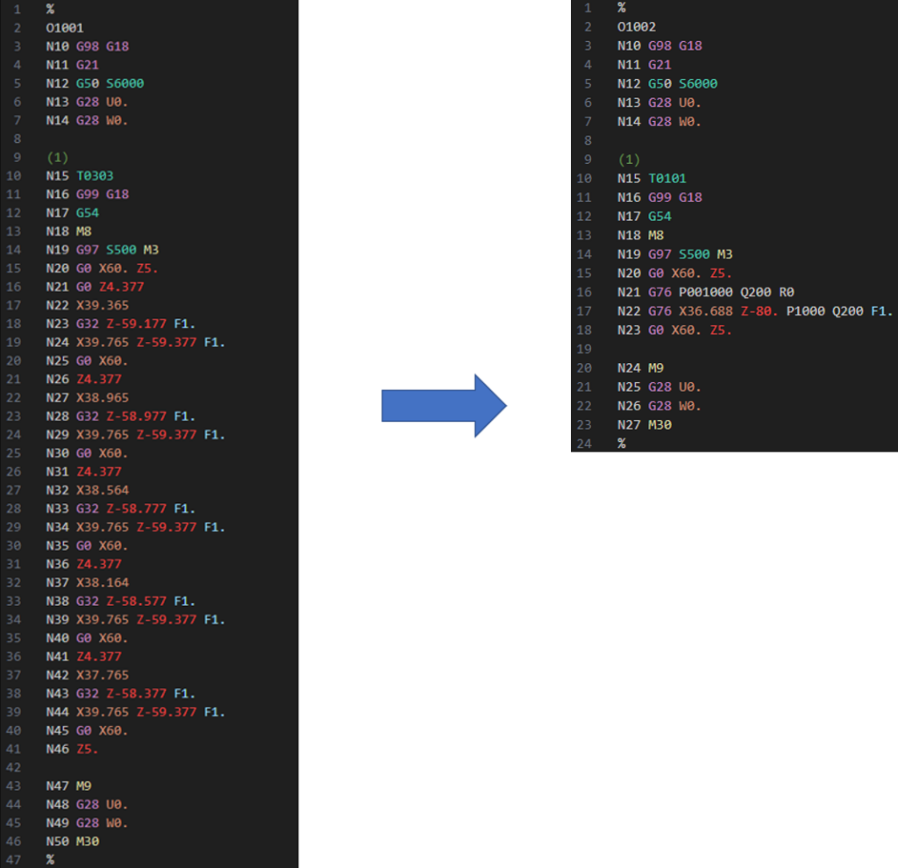Click line N44 X39.765 Z-59.377 F1.
This screenshot has height=868, width=898.
[135, 712]
